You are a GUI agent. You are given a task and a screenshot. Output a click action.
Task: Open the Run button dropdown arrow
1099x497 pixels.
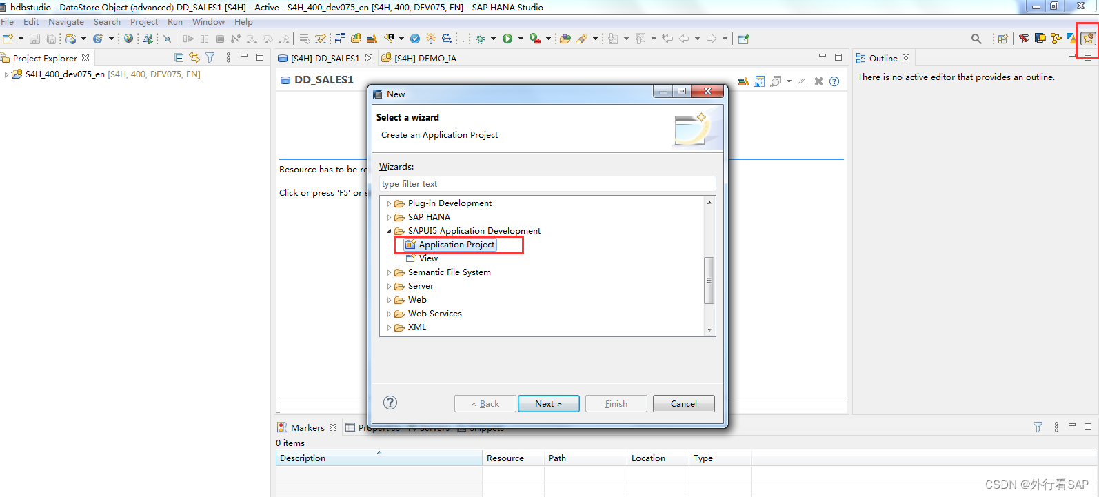coord(521,39)
